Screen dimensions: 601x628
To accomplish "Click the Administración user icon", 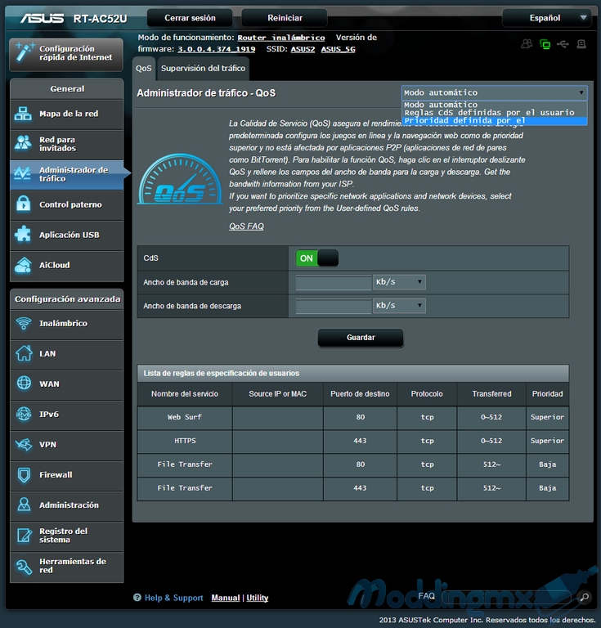I will (x=24, y=505).
